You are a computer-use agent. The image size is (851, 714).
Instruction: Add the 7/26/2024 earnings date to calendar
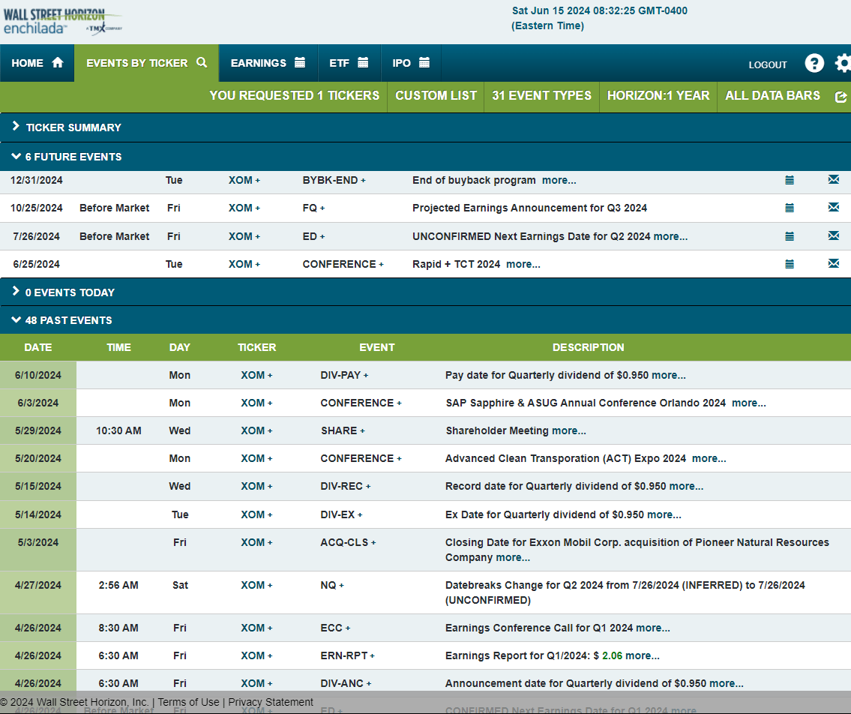click(x=790, y=236)
